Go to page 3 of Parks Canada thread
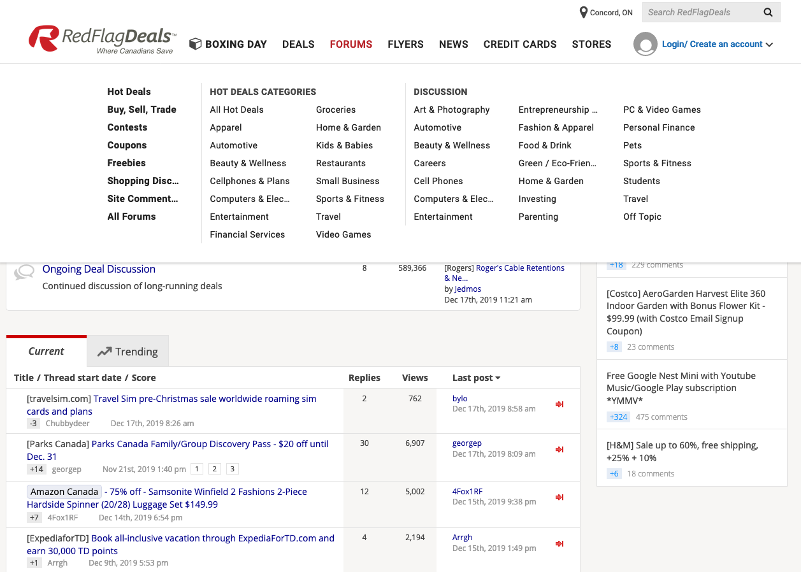The width and height of the screenshot is (801, 572). pyautogui.click(x=233, y=469)
